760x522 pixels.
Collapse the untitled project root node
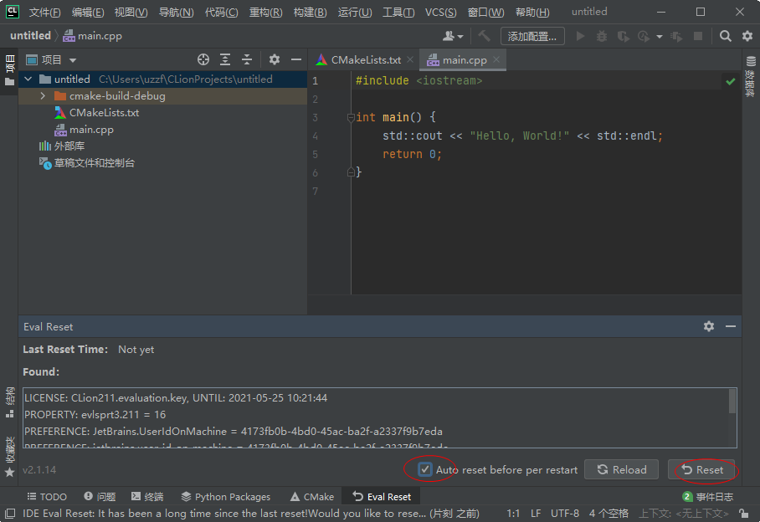(28, 79)
